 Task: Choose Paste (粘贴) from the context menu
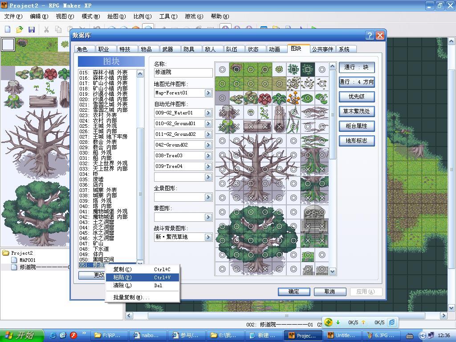pos(142,277)
